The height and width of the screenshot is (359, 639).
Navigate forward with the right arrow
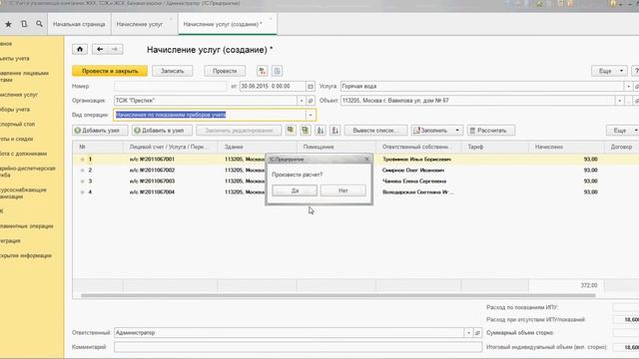(x=115, y=49)
